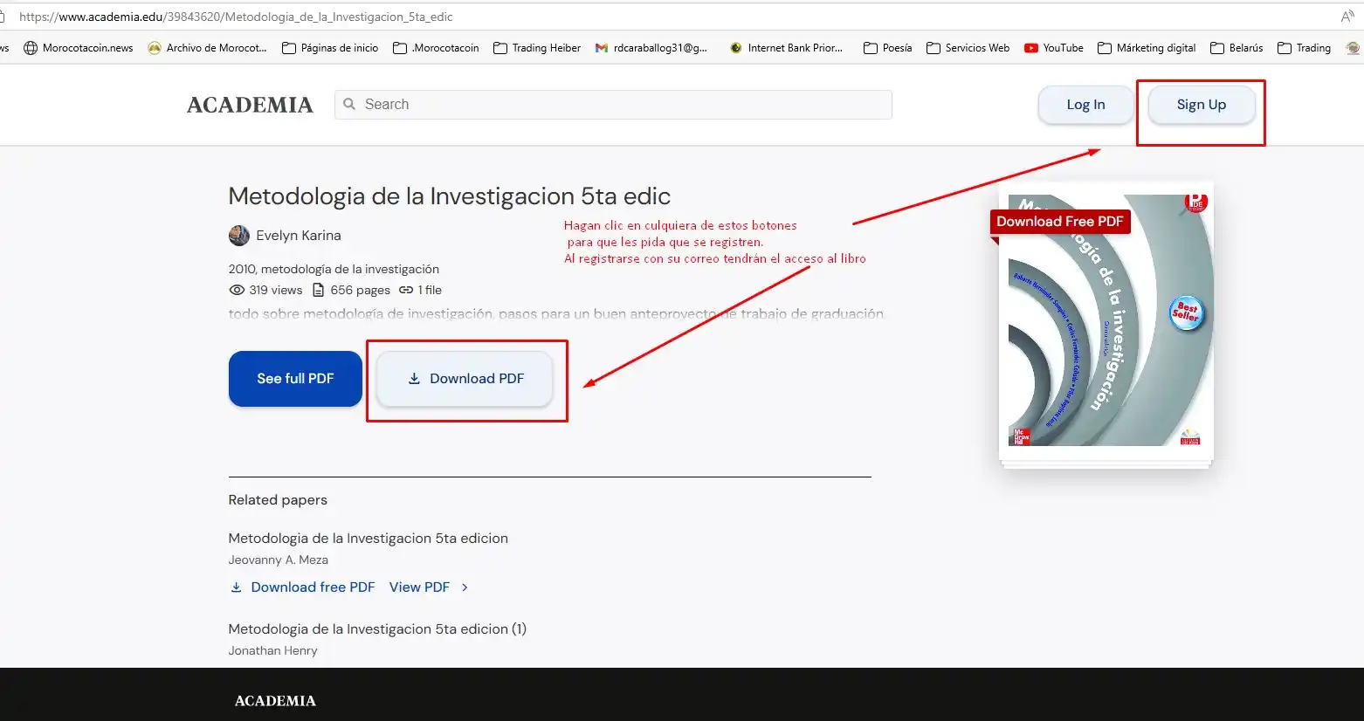Screen dimensions: 1364x721
Task: Open the Páginas de inicio bookmark folder
Action: click(x=330, y=48)
